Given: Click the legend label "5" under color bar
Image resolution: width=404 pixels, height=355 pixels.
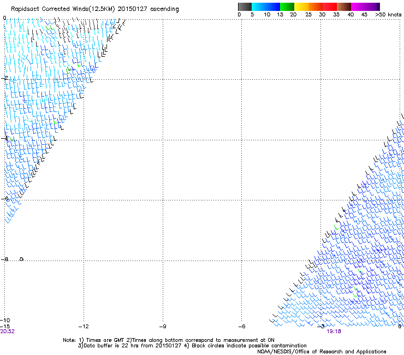Looking at the screenshot, I should pyautogui.click(x=252, y=15).
